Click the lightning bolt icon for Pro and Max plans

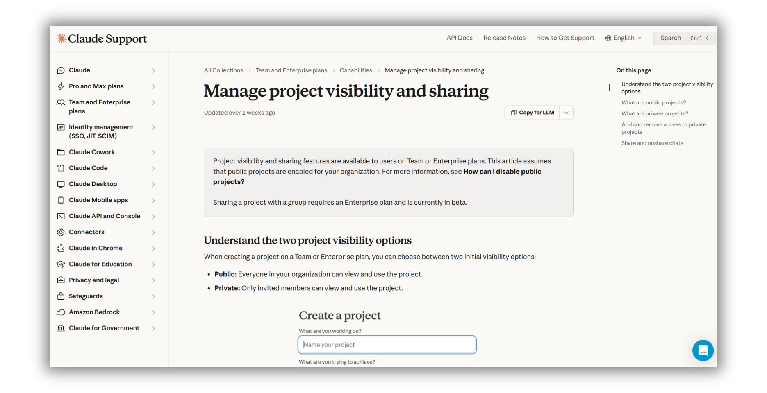click(x=61, y=86)
